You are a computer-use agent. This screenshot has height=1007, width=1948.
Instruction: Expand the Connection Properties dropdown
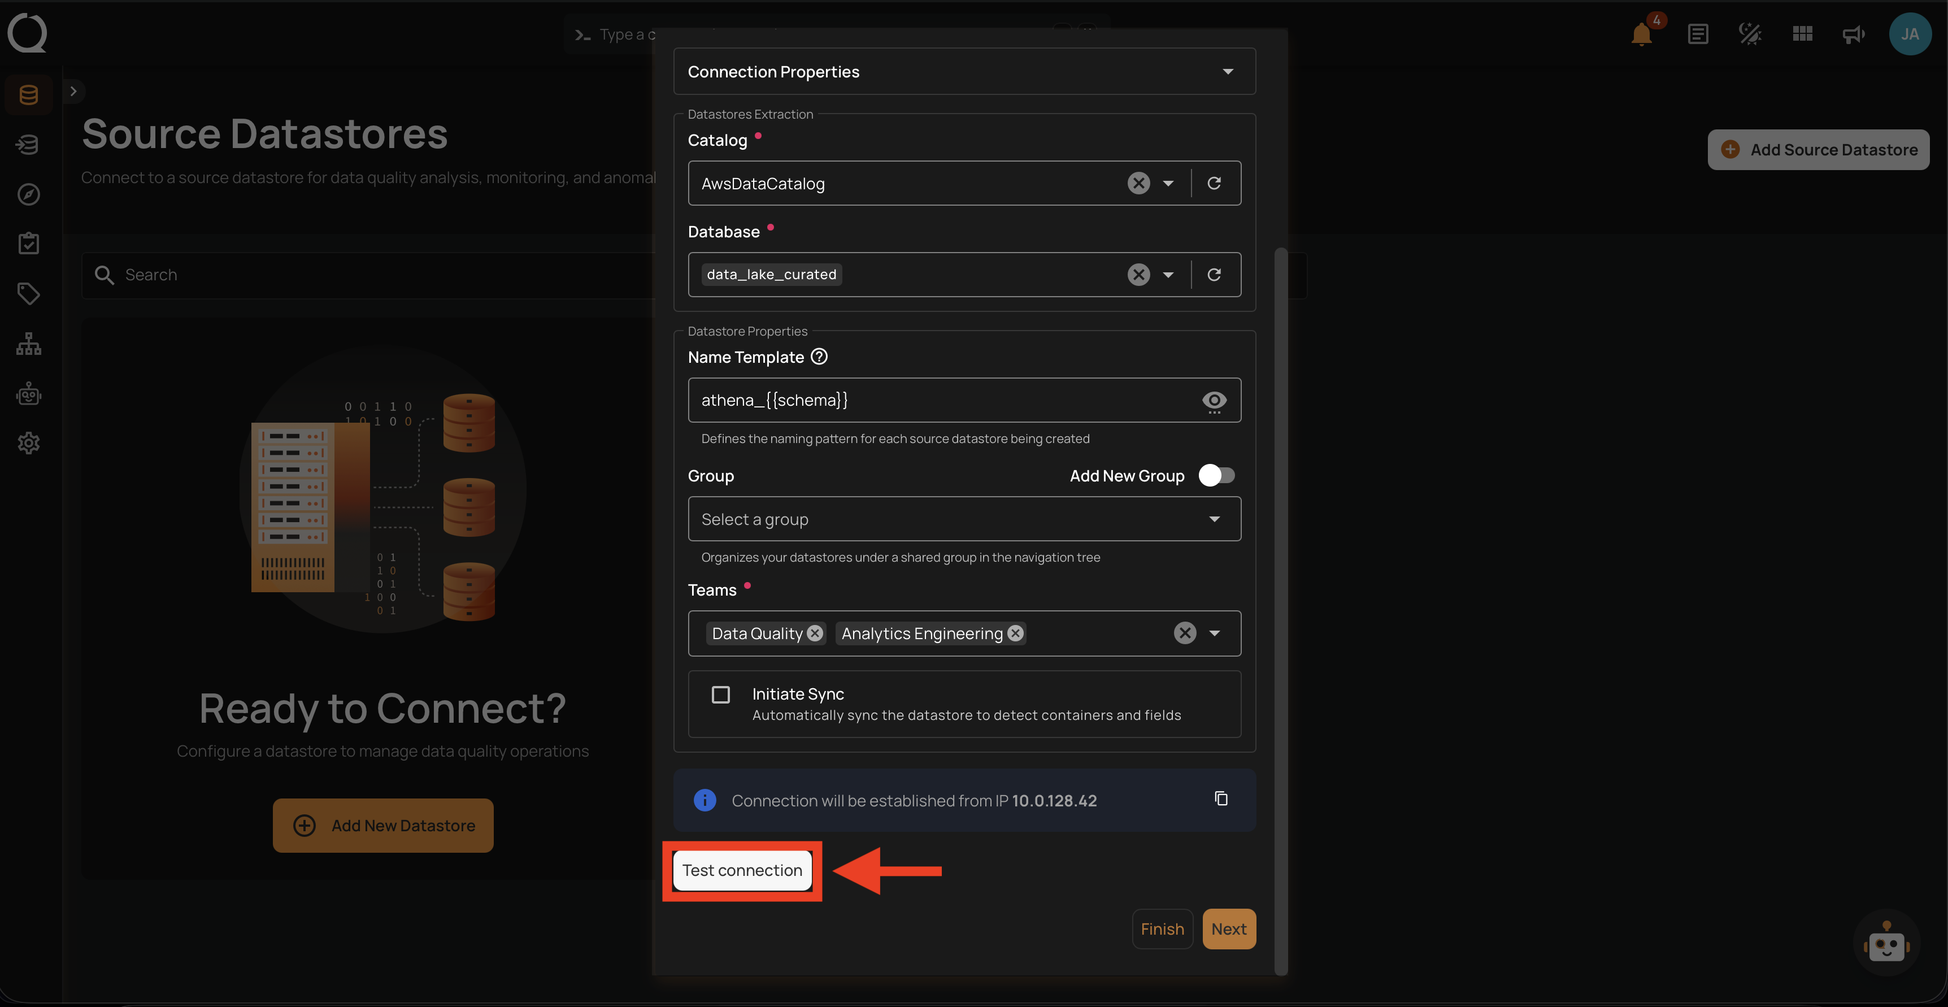point(964,72)
